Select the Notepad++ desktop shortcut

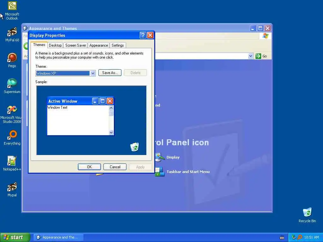12,164
